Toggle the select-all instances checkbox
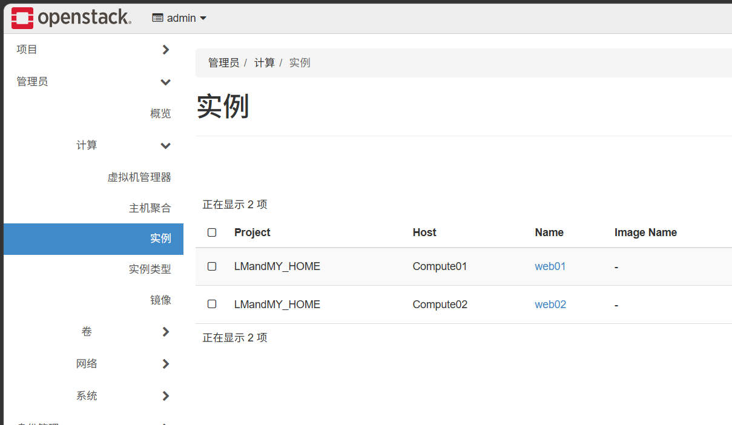The height and width of the screenshot is (425, 732). point(212,232)
